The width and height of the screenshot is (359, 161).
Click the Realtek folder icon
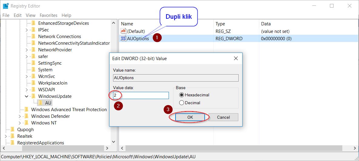13,136
